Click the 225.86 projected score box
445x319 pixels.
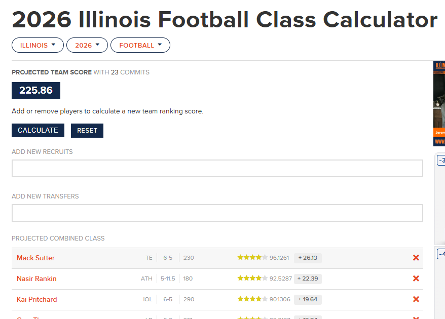(x=36, y=91)
